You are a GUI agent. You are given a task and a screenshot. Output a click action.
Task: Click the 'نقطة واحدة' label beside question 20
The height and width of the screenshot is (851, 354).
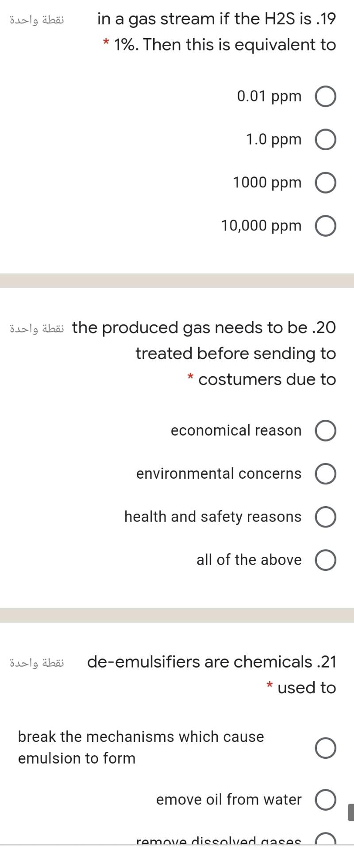(37, 327)
